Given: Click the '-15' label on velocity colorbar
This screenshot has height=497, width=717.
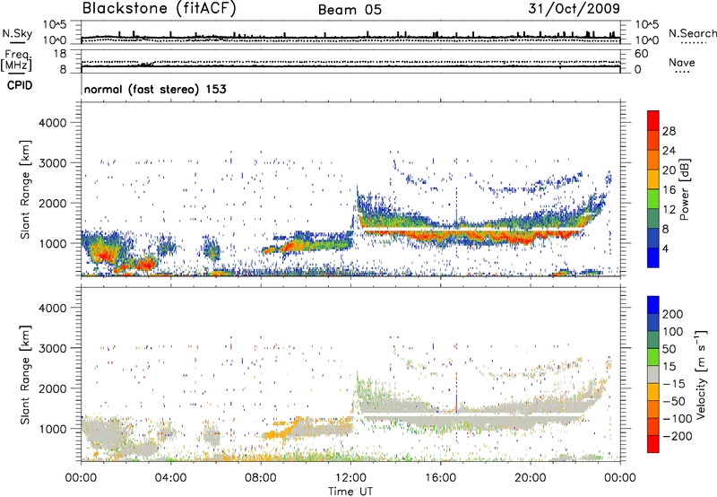Looking at the screenshot, I should [674, 384].
